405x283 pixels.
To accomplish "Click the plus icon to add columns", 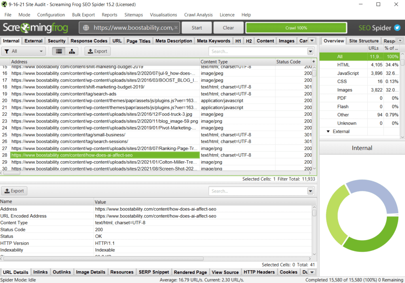I will [x=314, y=61].
